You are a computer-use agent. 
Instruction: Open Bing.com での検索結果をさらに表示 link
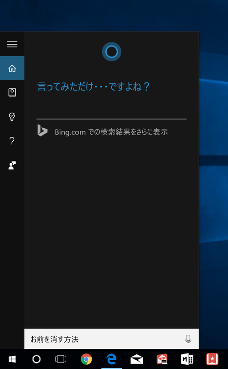pyautogui.click(x=111, y=132)
